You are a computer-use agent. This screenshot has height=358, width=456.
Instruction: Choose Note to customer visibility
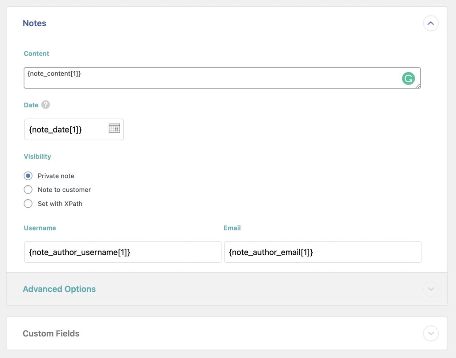(x=28, y=189)
